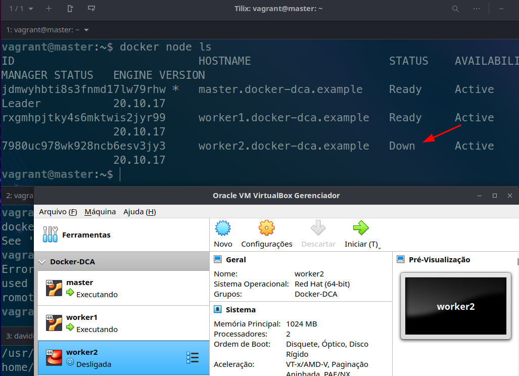Open the Tilix three-dots menu

477,9
